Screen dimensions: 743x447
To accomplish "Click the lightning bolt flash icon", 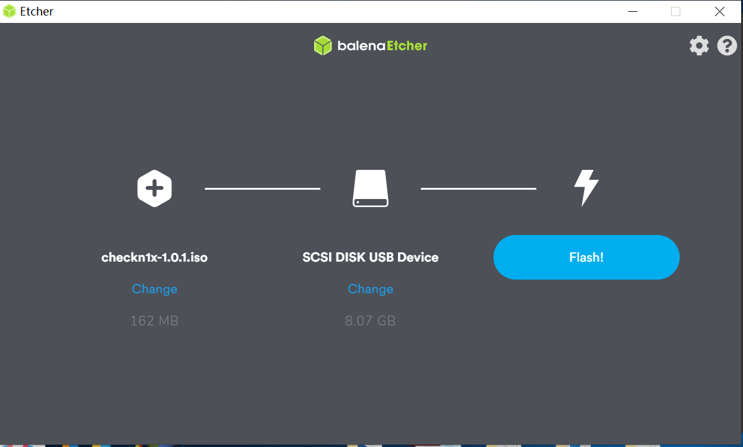I will coord(587,188).
